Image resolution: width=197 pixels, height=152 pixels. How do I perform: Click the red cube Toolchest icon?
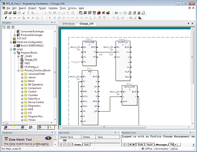click(99, 13)
